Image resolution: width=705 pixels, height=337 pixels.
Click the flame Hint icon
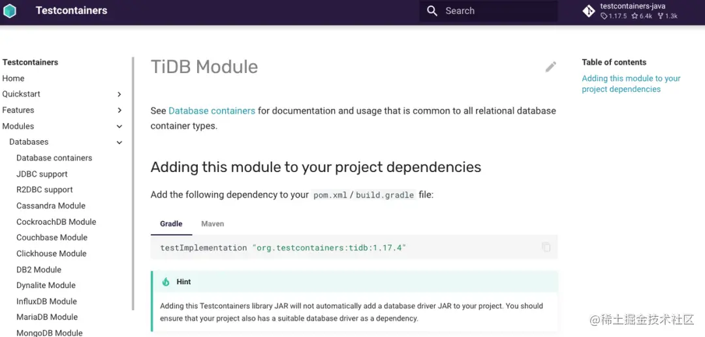(x=166, y=282)
